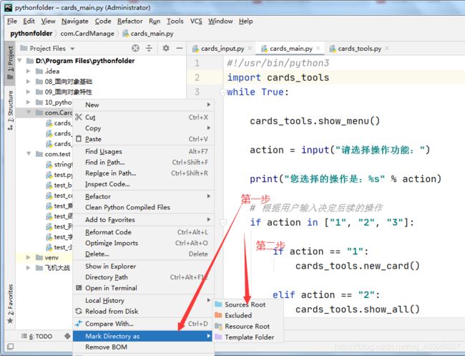Click the Resource Root folder icon

tap(218, 327)
